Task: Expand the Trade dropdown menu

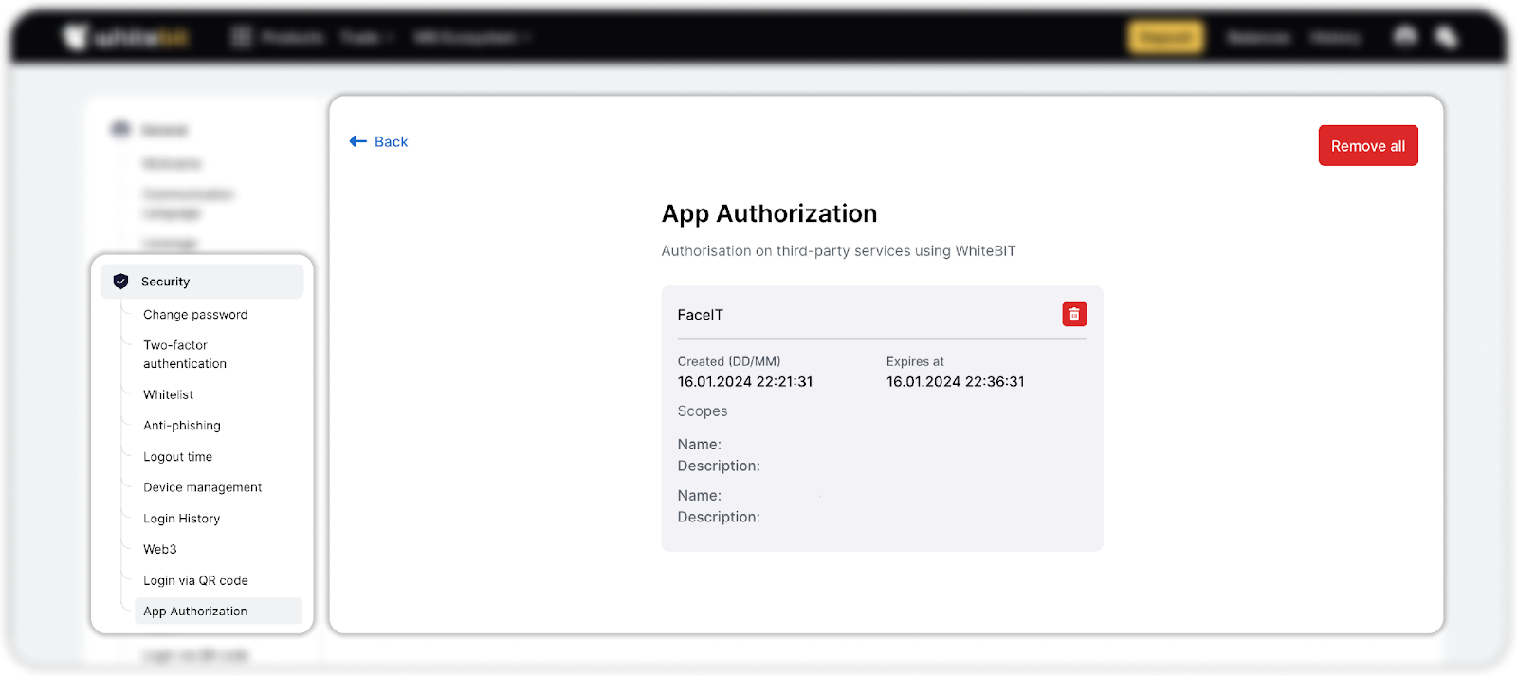Action: 366,38
